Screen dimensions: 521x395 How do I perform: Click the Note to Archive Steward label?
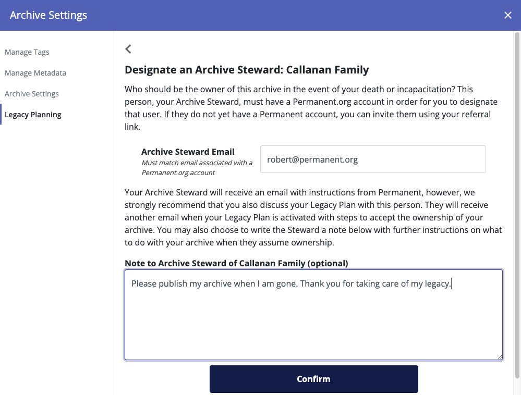236,263
